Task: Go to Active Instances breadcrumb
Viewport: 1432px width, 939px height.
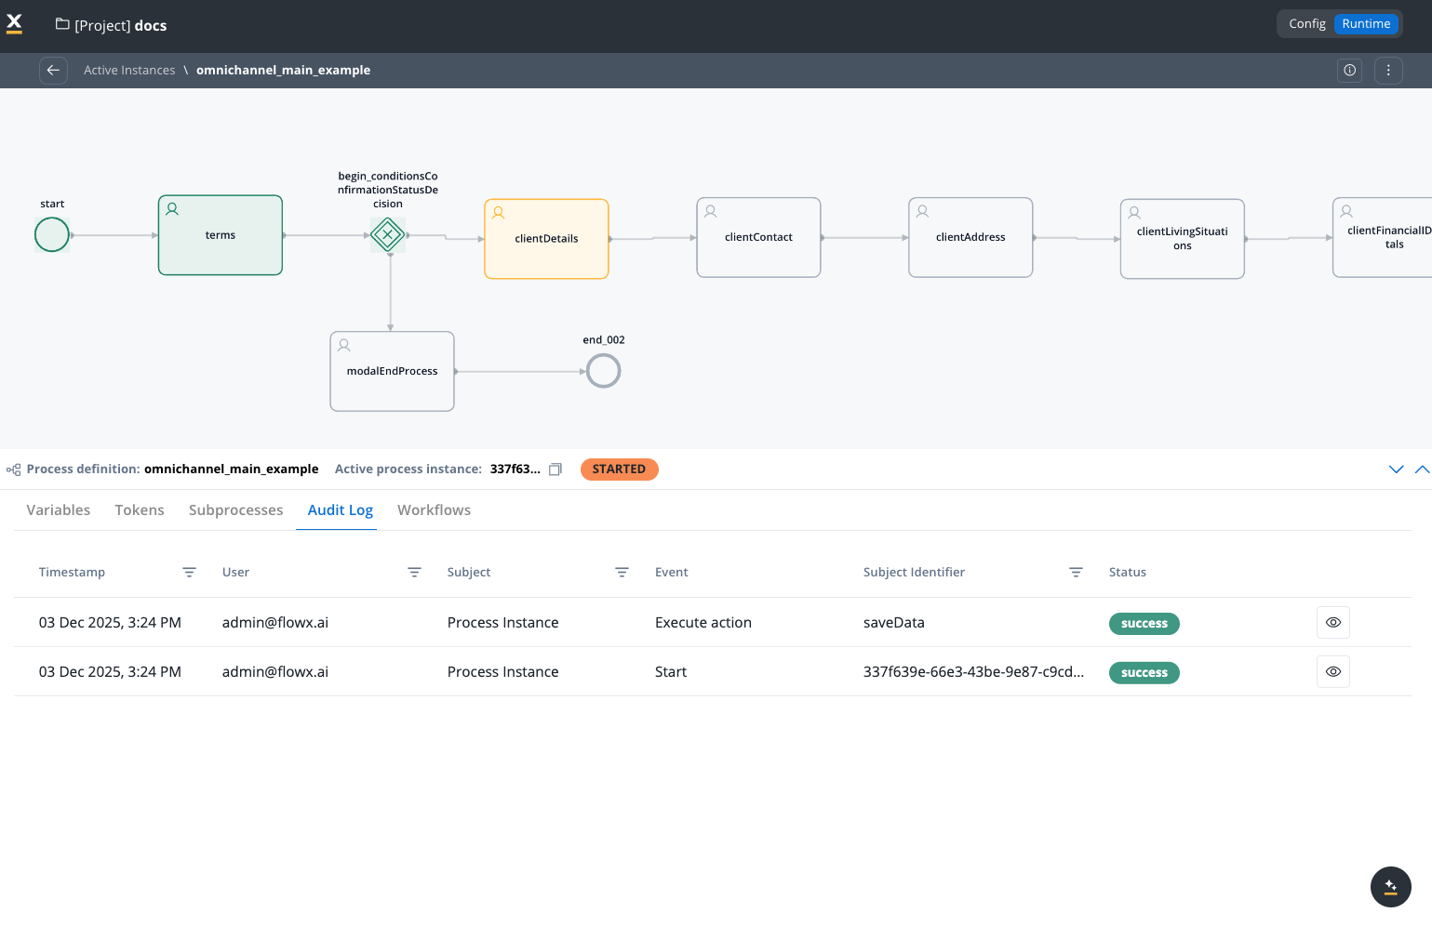Action: 129,71
